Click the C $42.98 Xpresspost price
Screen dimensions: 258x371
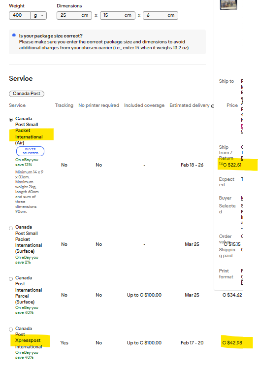(232, 342)
